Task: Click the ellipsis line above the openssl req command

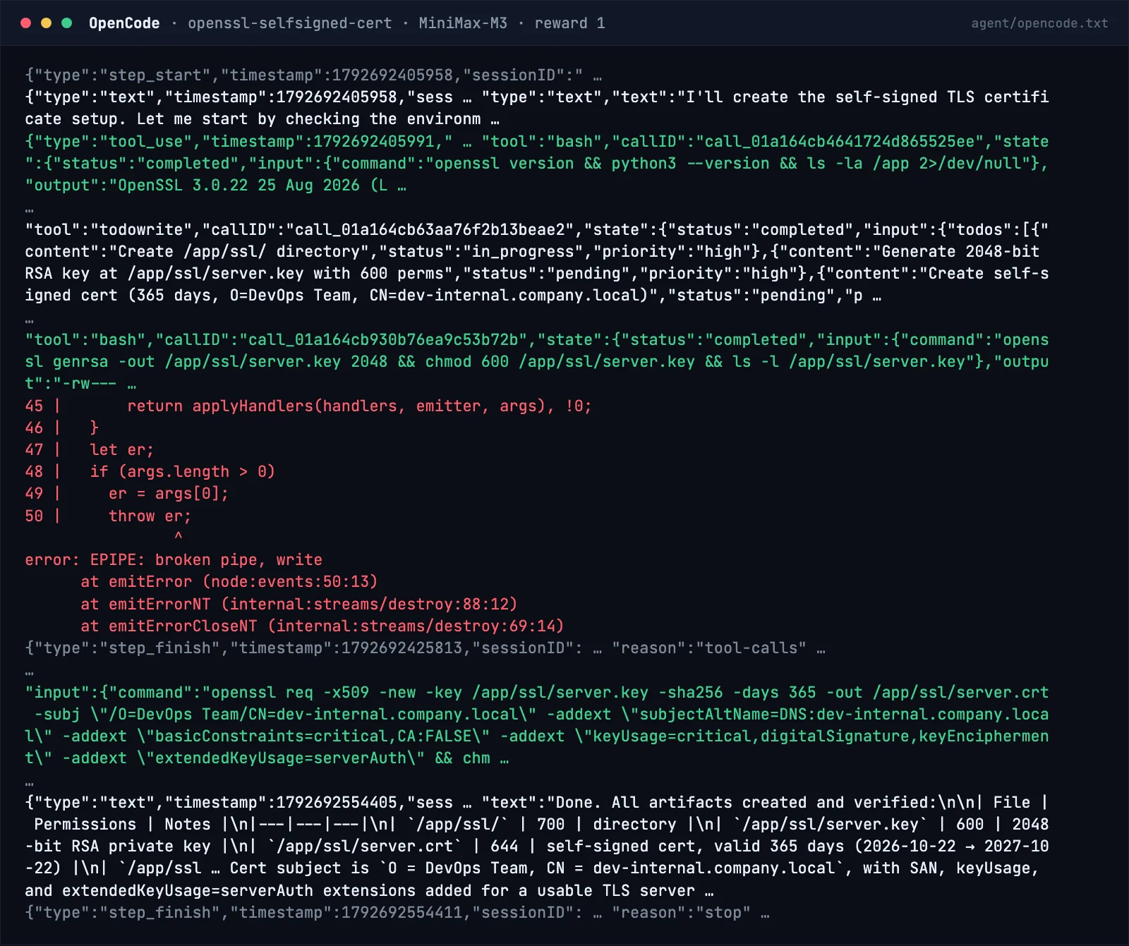Action: pyautogui.click(x=29, y=672)
